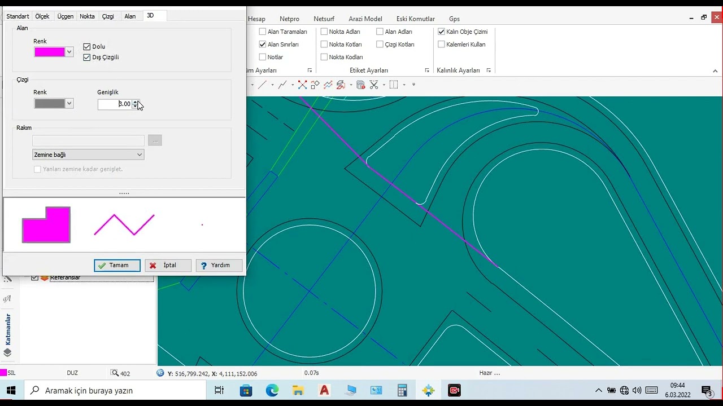Collapse the ribbon with the chevron
This screenshot has width=723, height=406.
point(715,71)
